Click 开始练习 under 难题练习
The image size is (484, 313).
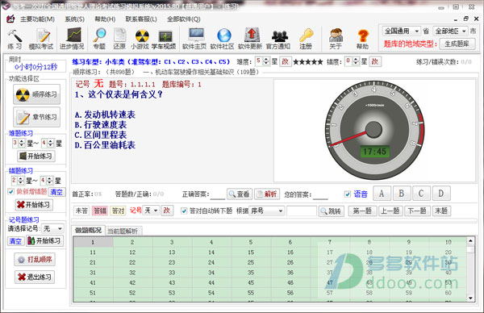pos(36,156)
